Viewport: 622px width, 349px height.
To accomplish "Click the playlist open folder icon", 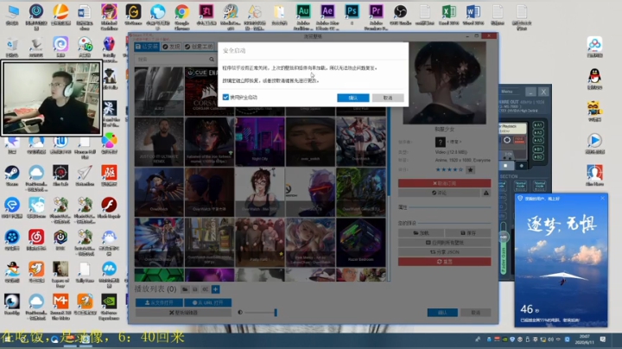I will 185,289.
